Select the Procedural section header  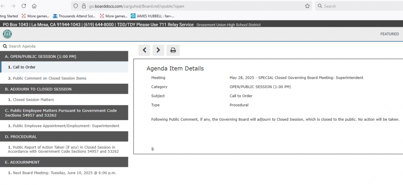click(64, 137)
